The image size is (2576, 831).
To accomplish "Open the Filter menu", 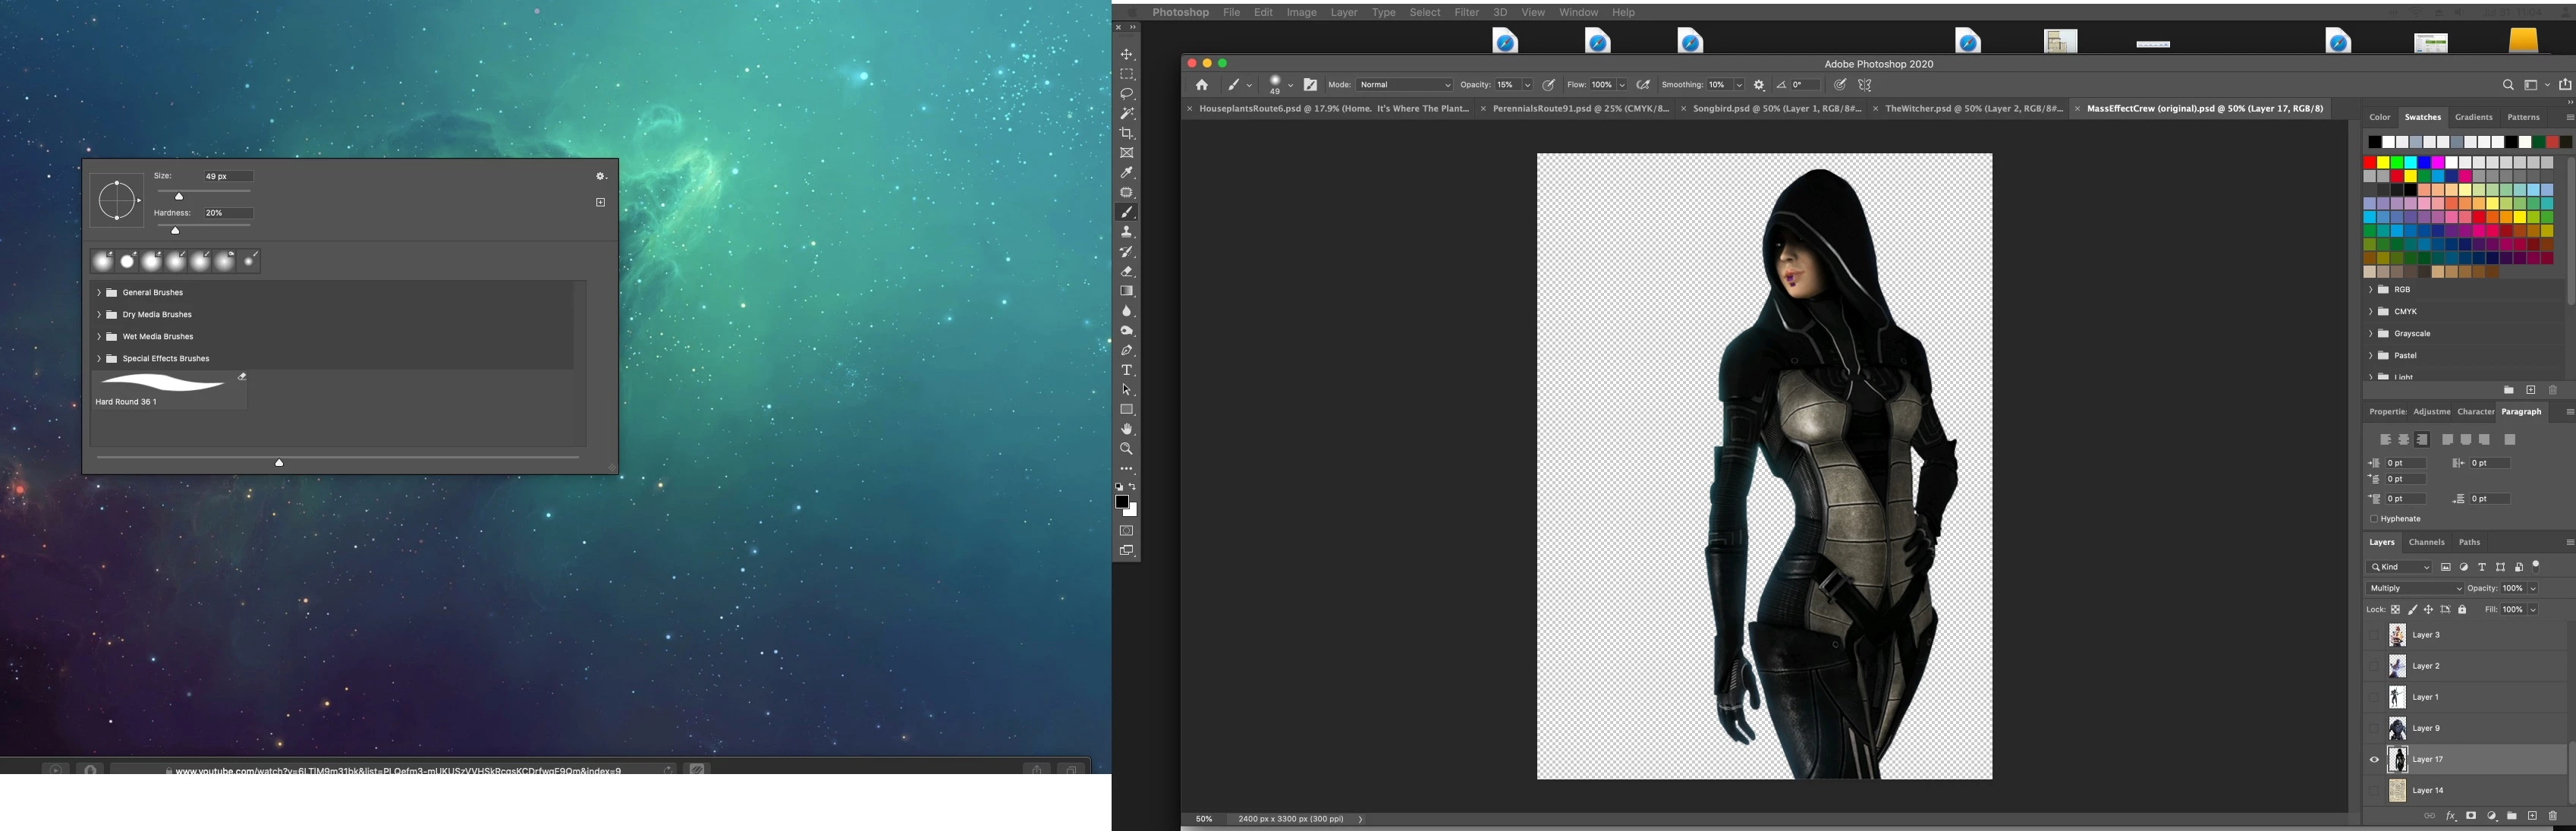I will [1466, 12].
